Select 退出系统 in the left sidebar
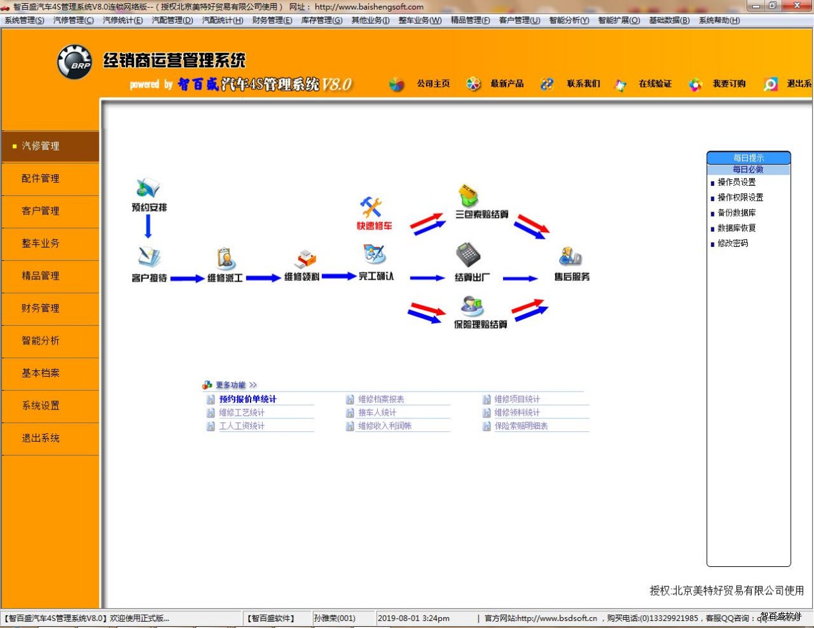Viewport: 814px width, 628px height. tap(41, 438)
